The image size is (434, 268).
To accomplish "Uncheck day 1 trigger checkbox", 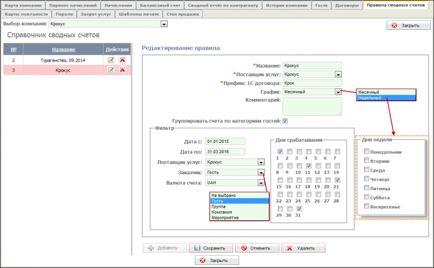I will coord(280,152).
